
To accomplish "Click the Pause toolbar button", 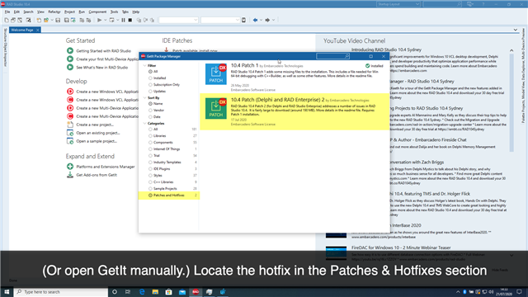I will (123, 20).
